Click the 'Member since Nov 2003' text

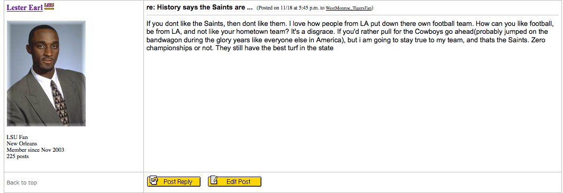pyautogui.click(x=35, y=150)
